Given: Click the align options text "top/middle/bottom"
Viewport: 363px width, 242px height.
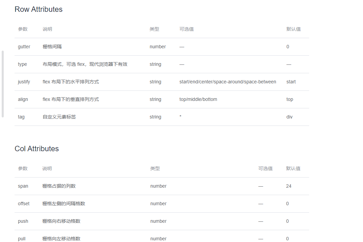Looking at the screenshot, I should point(198,99).
